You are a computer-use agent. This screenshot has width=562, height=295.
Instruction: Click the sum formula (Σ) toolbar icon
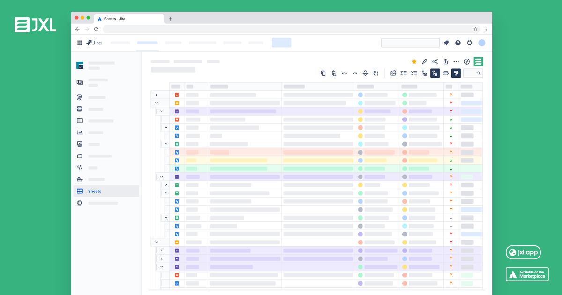(403, 73)
